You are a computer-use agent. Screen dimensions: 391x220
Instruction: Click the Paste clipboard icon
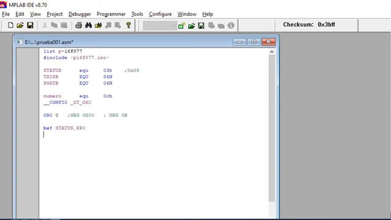pyautogui.click(x=64, y=25)
